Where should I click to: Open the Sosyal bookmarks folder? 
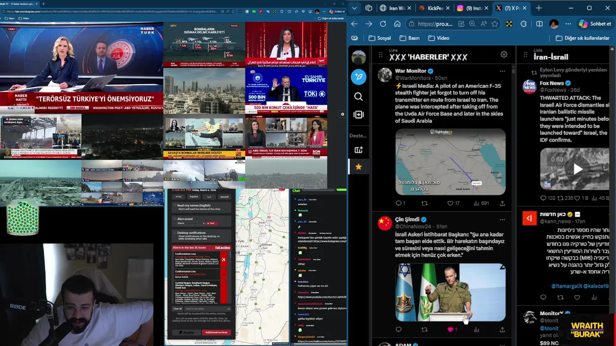[x=380, y=38]
